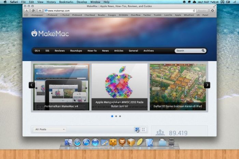
Task: Click the battery icon in menu bar
Action: coord(228,2)
